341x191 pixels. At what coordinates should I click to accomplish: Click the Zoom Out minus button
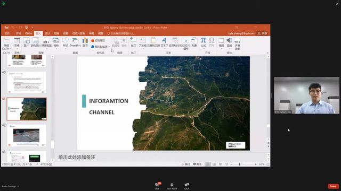click(231, 164)
